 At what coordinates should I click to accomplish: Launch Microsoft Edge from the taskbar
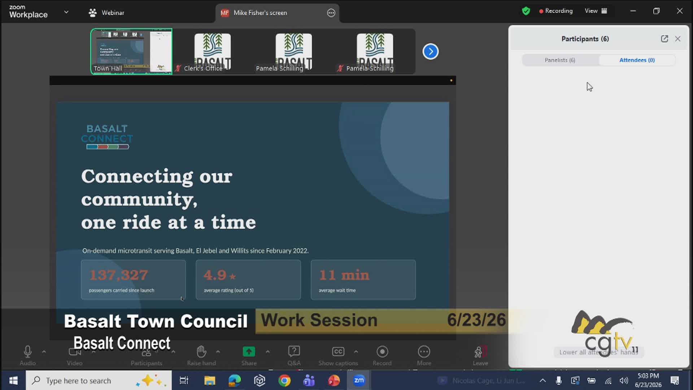coord(235,380)
